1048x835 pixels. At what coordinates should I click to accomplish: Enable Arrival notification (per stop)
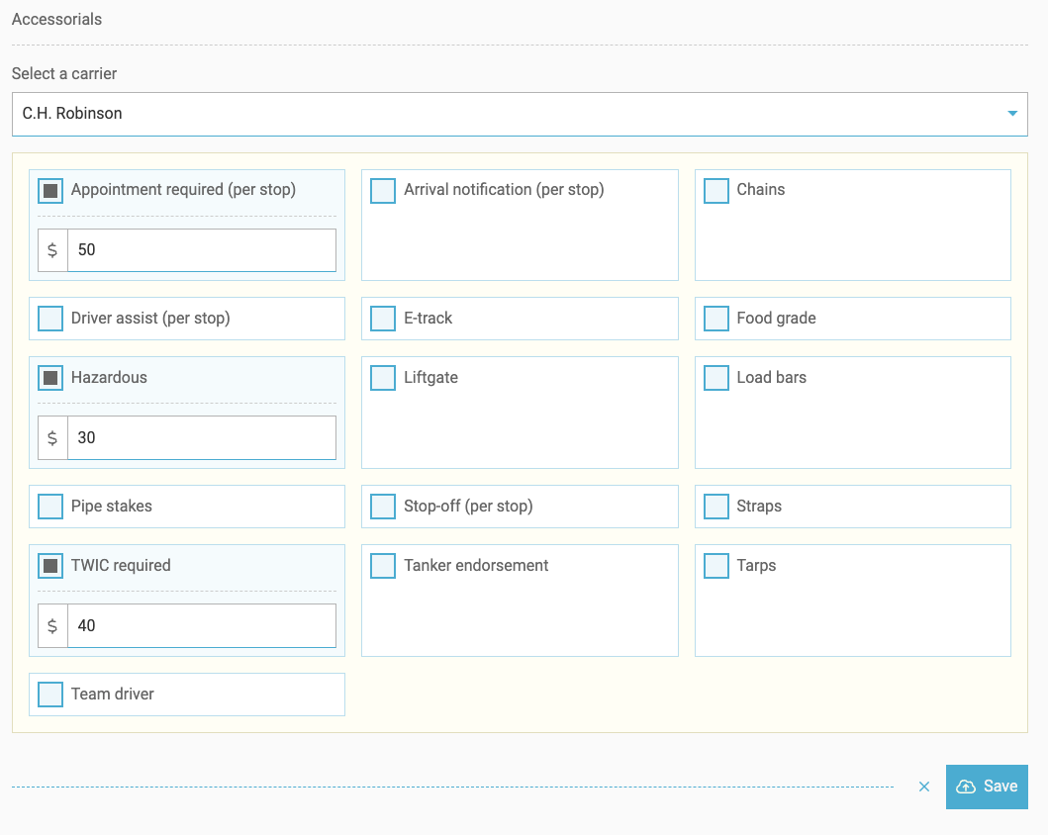point(383,191)
